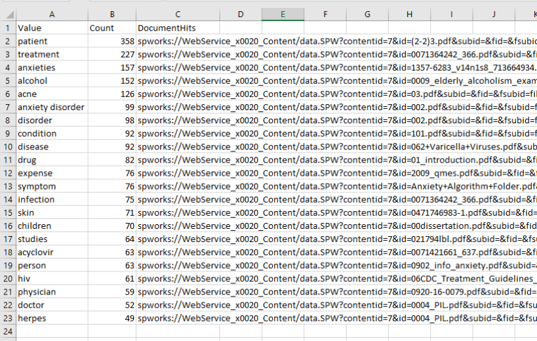This screenshot has height=341, width=537.
Task: Select the 'skin' cell
Action: (x=52, y=212)
